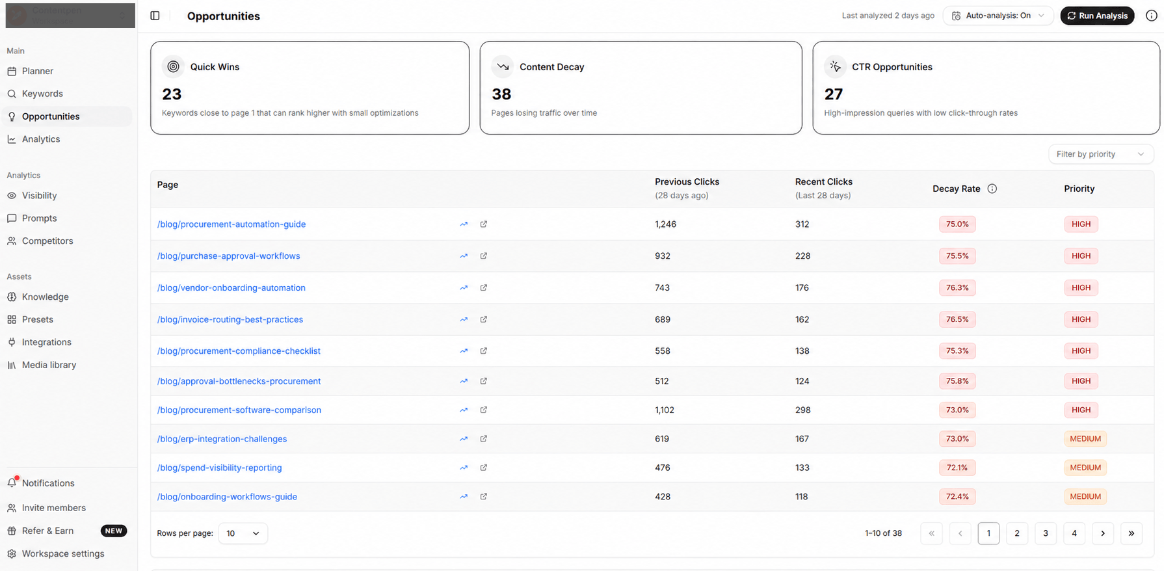Viewport: 1164px width, 571px height.
Task: Click trend icon for procurement-compliance-checklist
Action: click(464, 351)
